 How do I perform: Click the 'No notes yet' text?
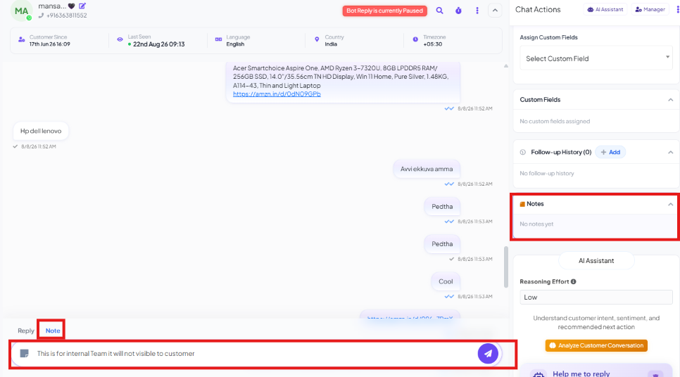(536, 224)
